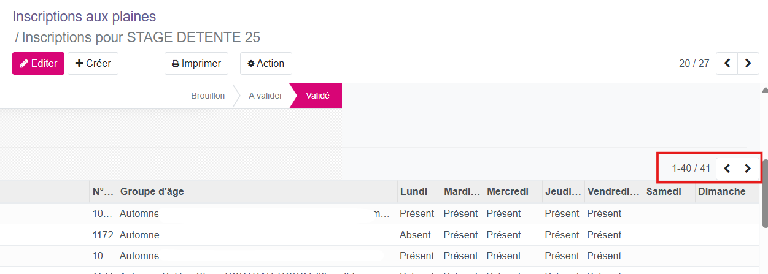This screenshot has width=768, height=274.
Task: Click the 1-40 / 41 list pager text
Action: (691, 169)
